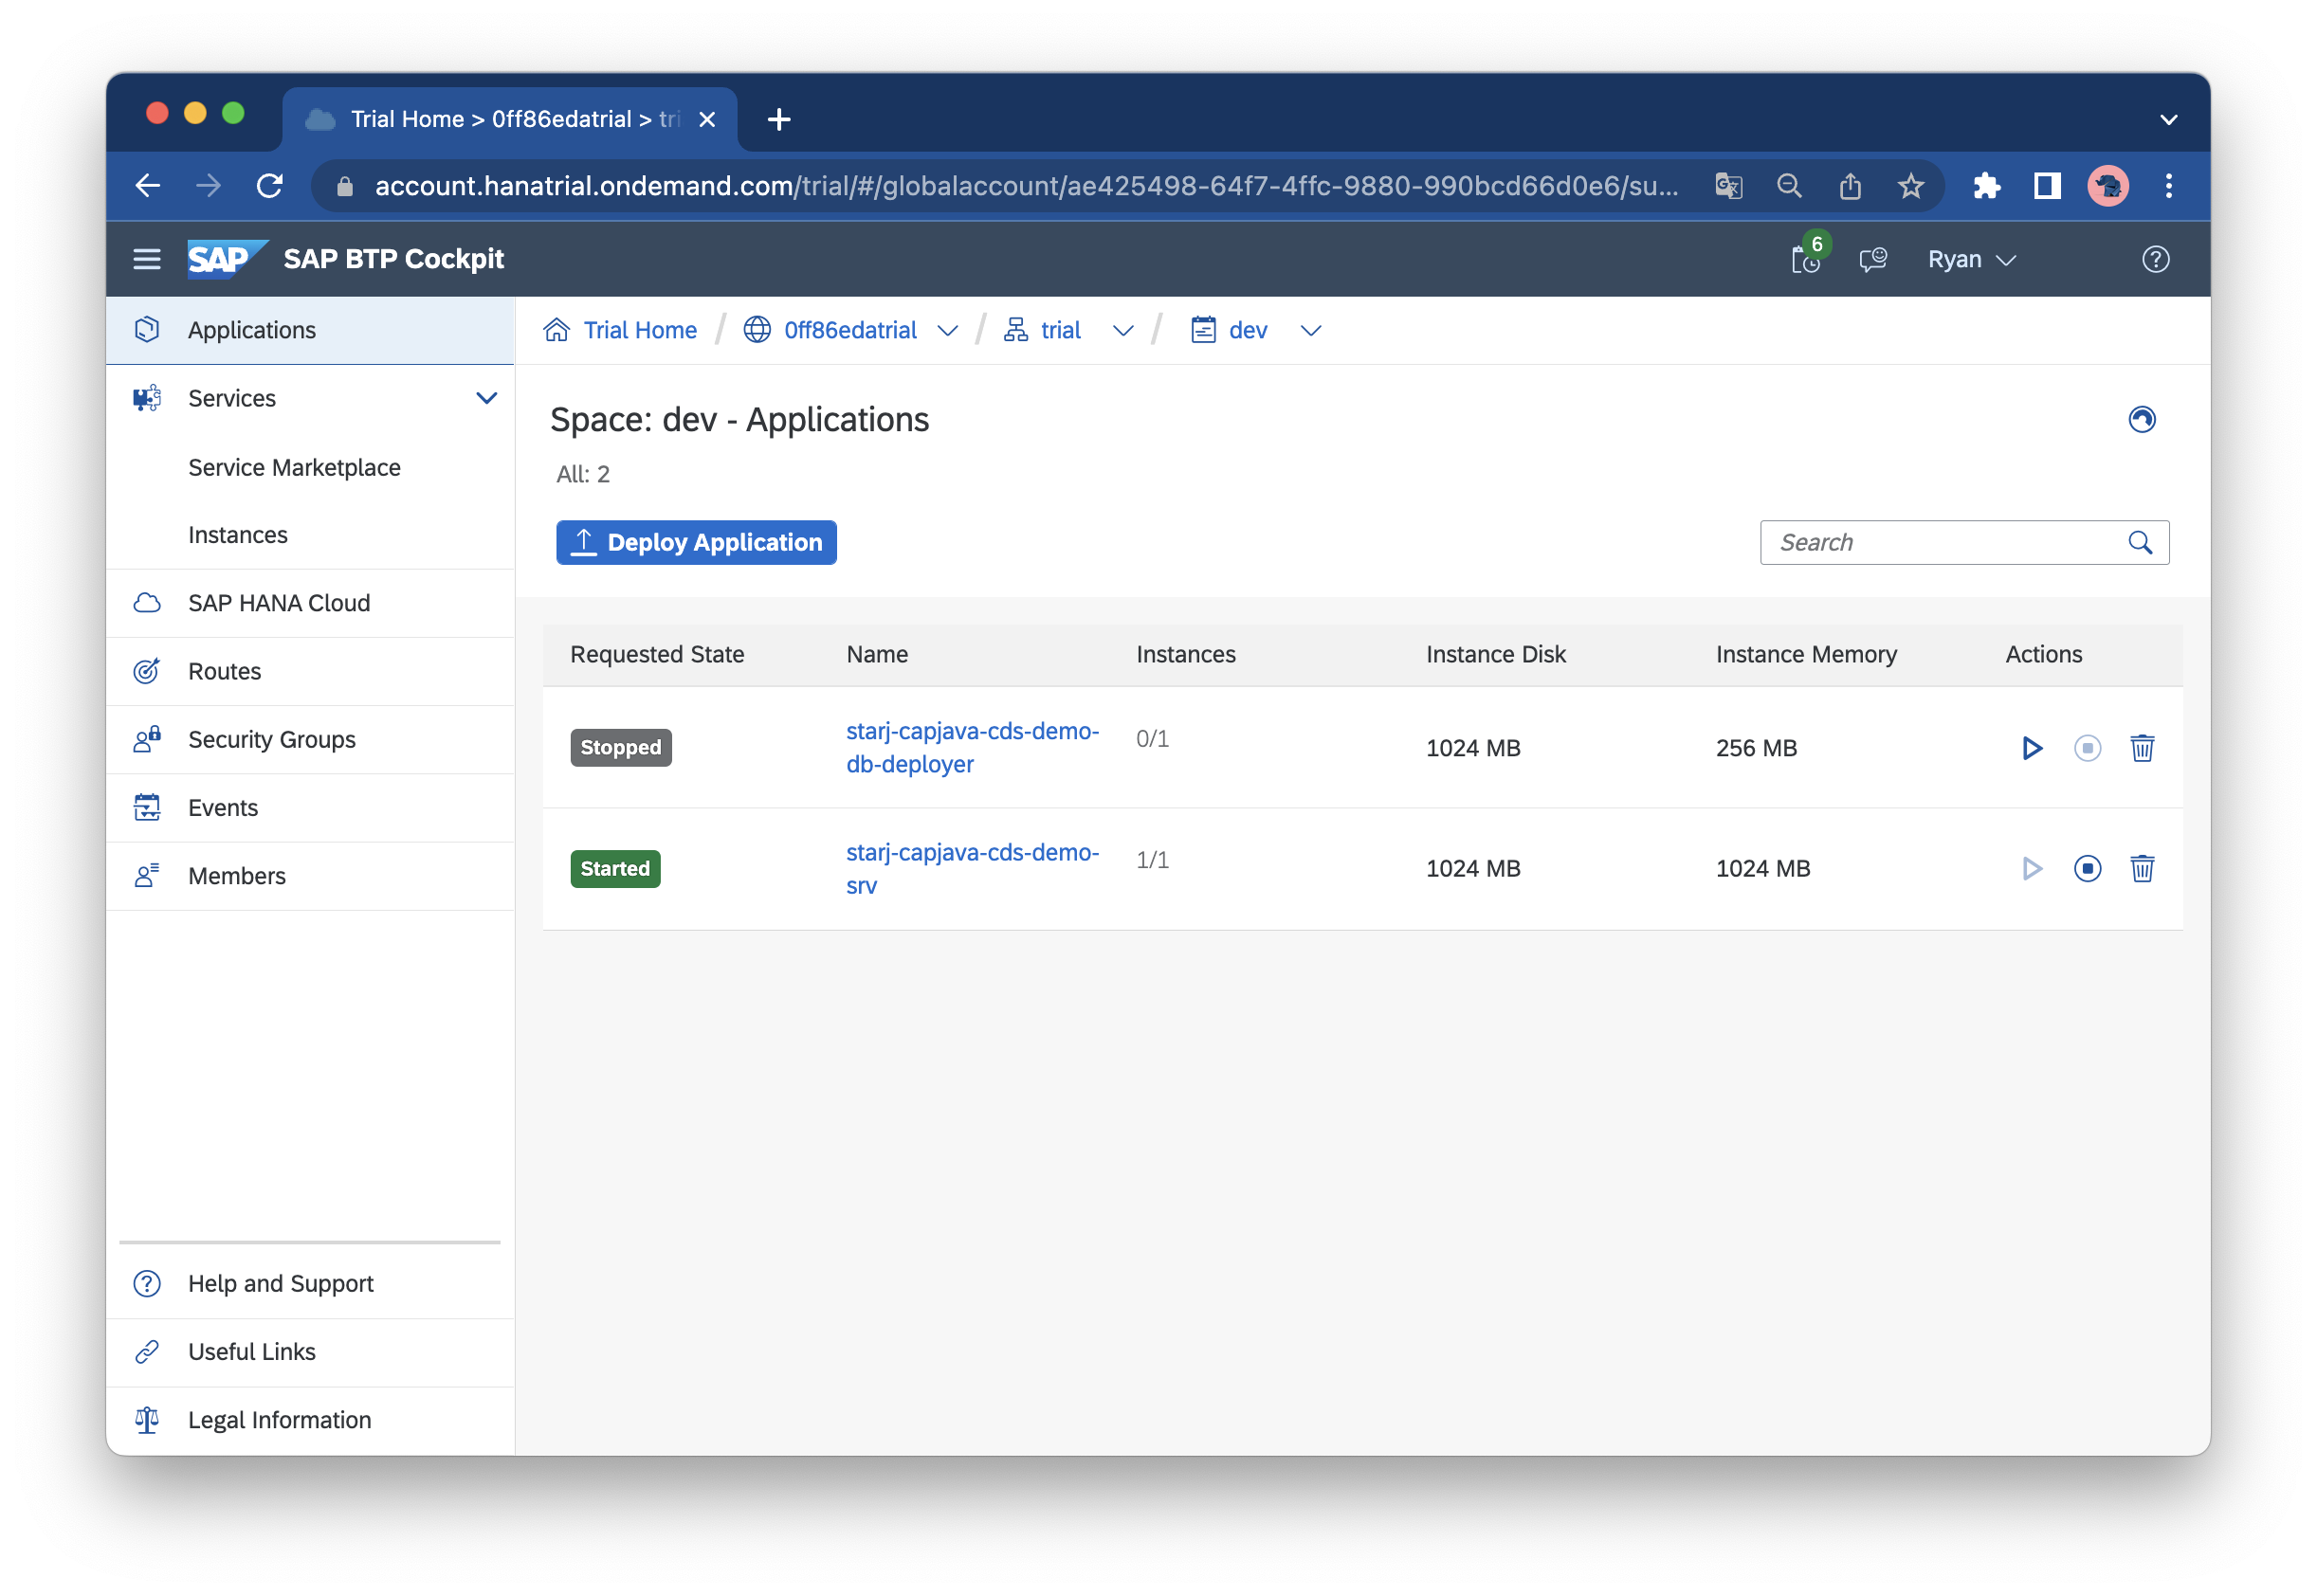Open the dev space breadcrumb dropdown
Screen dimensions: 2317x1596
point(1310,330)
